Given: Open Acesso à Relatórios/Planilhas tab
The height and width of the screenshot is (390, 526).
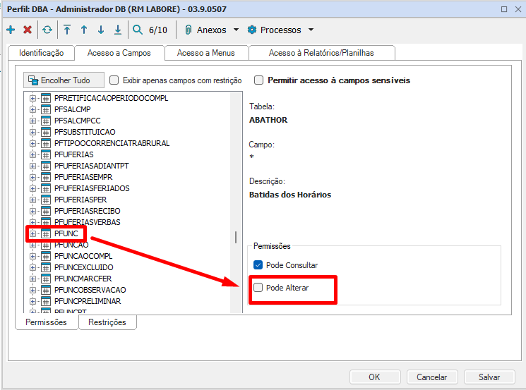Looking at the screenshot, I should click(321, 53).
